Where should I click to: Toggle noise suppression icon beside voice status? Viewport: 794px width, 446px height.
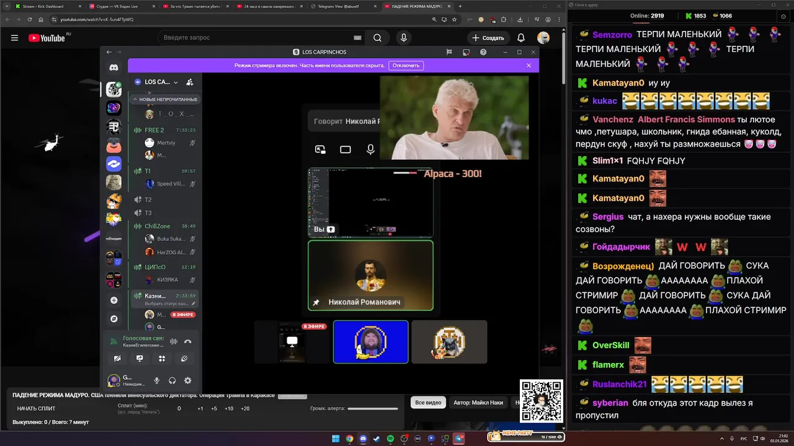pos(174,341)
